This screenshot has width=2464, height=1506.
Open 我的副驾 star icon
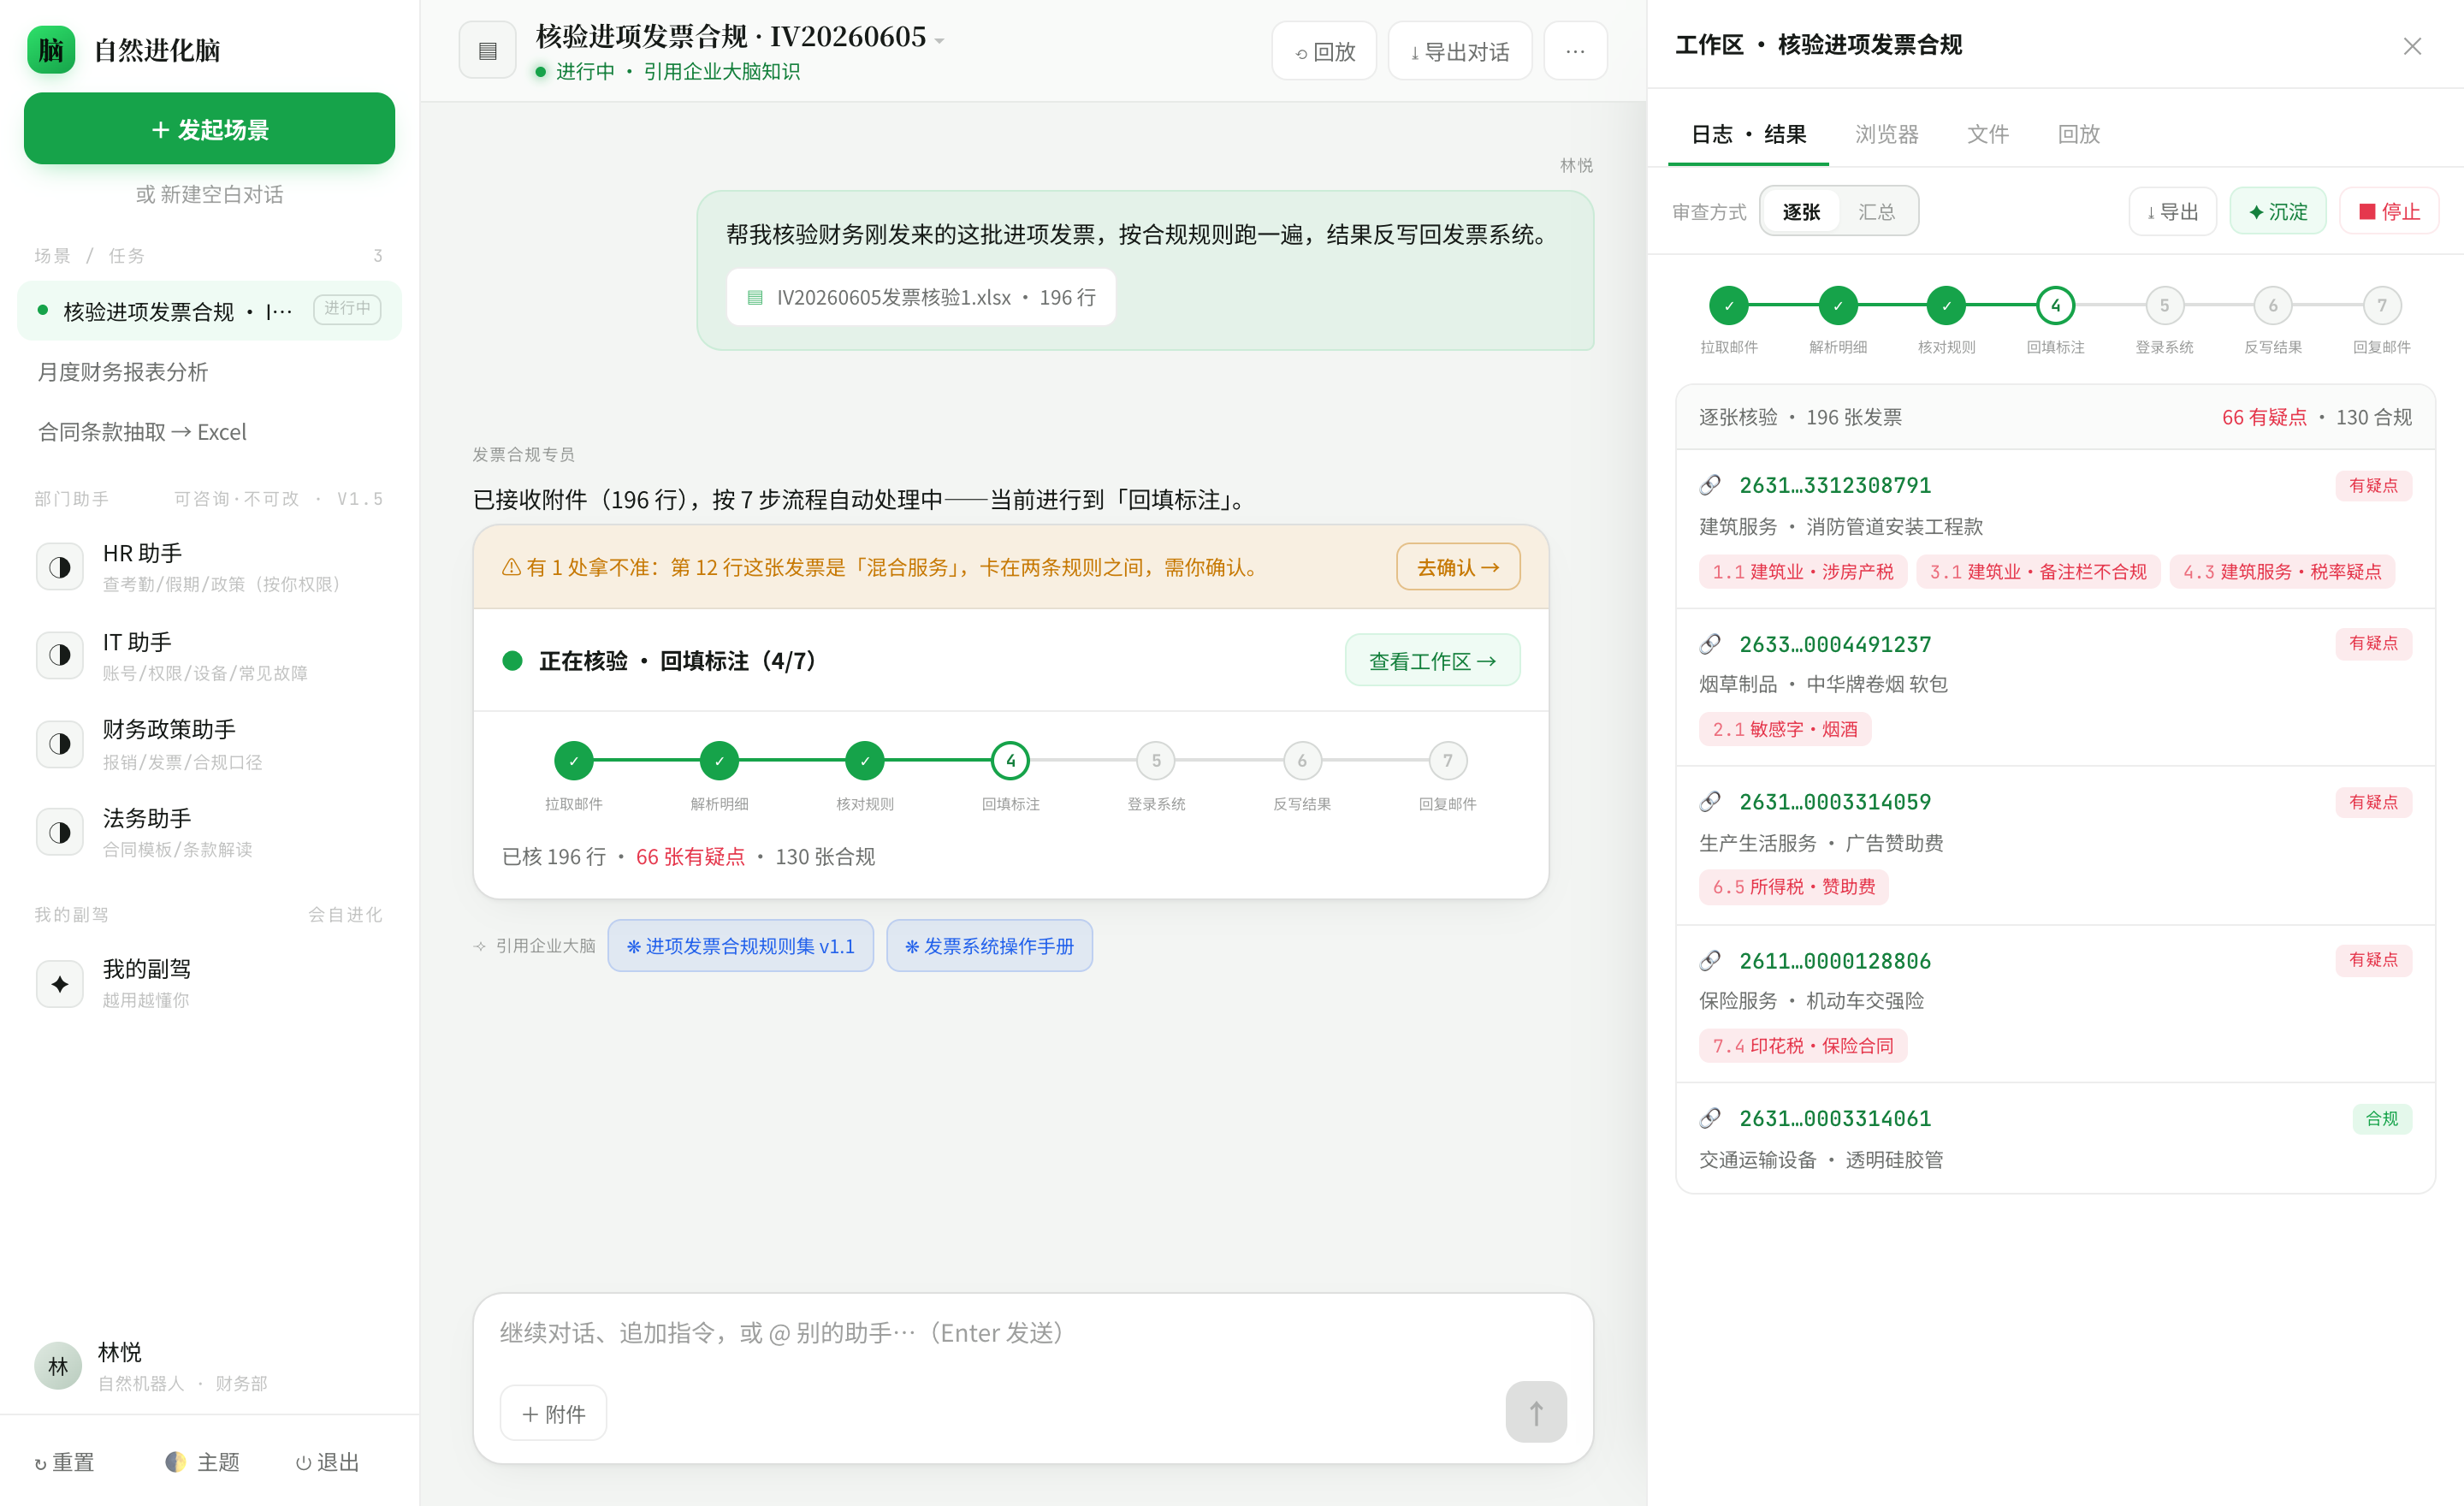[60, 983]
